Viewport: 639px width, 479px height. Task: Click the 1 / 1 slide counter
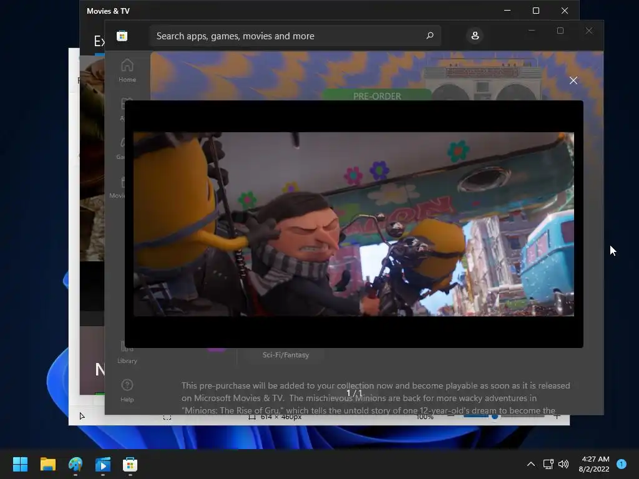pos(354,393)
